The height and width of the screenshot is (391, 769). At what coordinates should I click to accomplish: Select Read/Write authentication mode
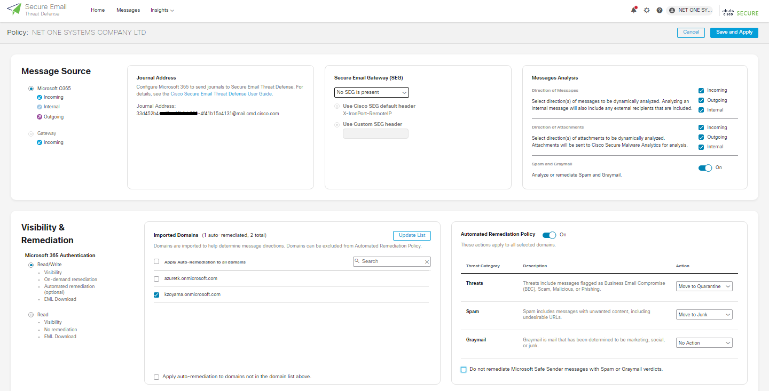[x=31, y=265]
